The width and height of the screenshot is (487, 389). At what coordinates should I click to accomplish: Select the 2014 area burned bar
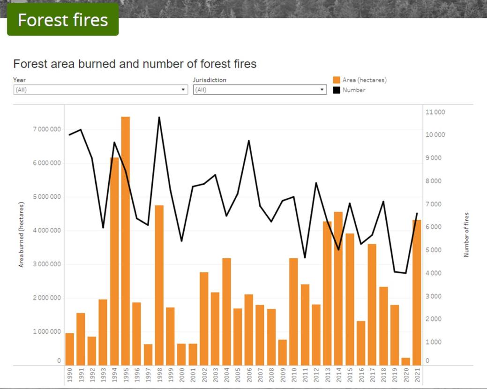[x=338, y=288]
